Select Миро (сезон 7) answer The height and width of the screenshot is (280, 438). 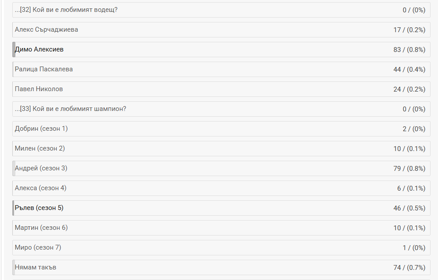point(38,247)
